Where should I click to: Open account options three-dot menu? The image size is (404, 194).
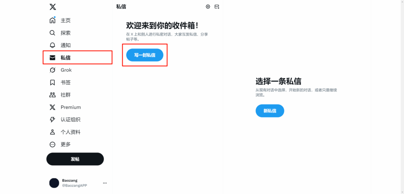point(105,183)
